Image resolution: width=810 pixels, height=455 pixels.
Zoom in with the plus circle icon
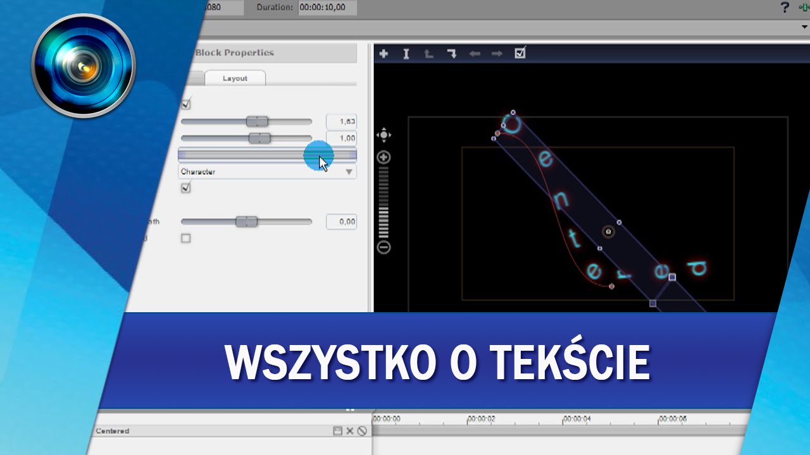coord(383,157)
